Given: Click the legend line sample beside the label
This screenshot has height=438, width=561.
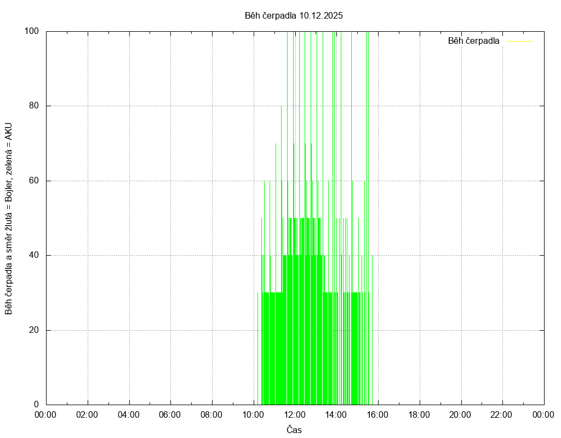Looking at the screenshot, I should click(520, 41).
